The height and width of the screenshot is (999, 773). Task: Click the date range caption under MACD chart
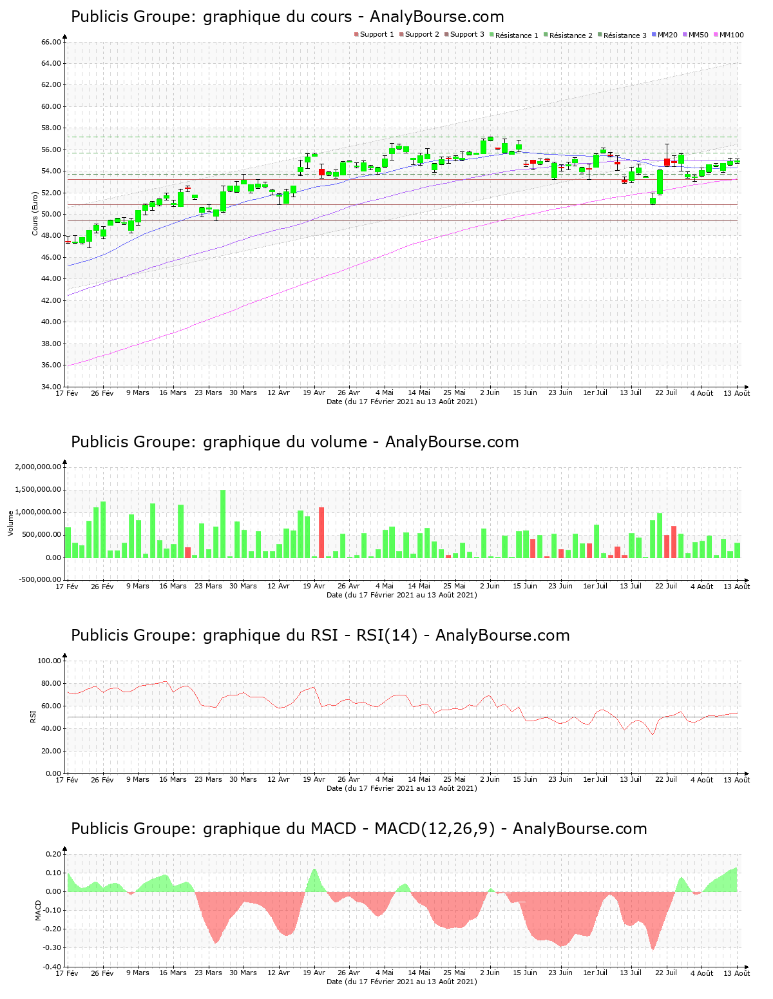click(402, 982)
